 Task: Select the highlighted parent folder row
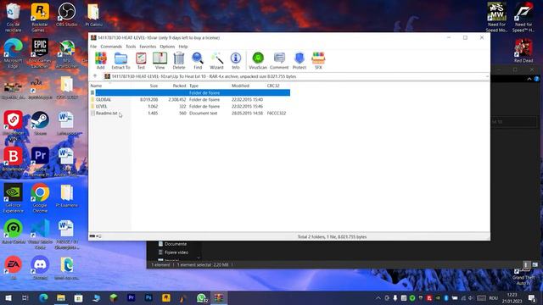coord(190,92)
